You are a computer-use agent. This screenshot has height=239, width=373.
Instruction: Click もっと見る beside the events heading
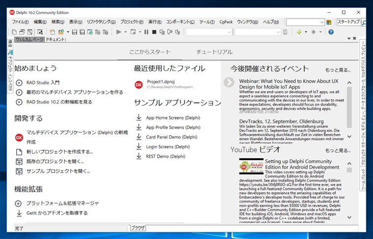pyautogui.click(x=338, y=70)
